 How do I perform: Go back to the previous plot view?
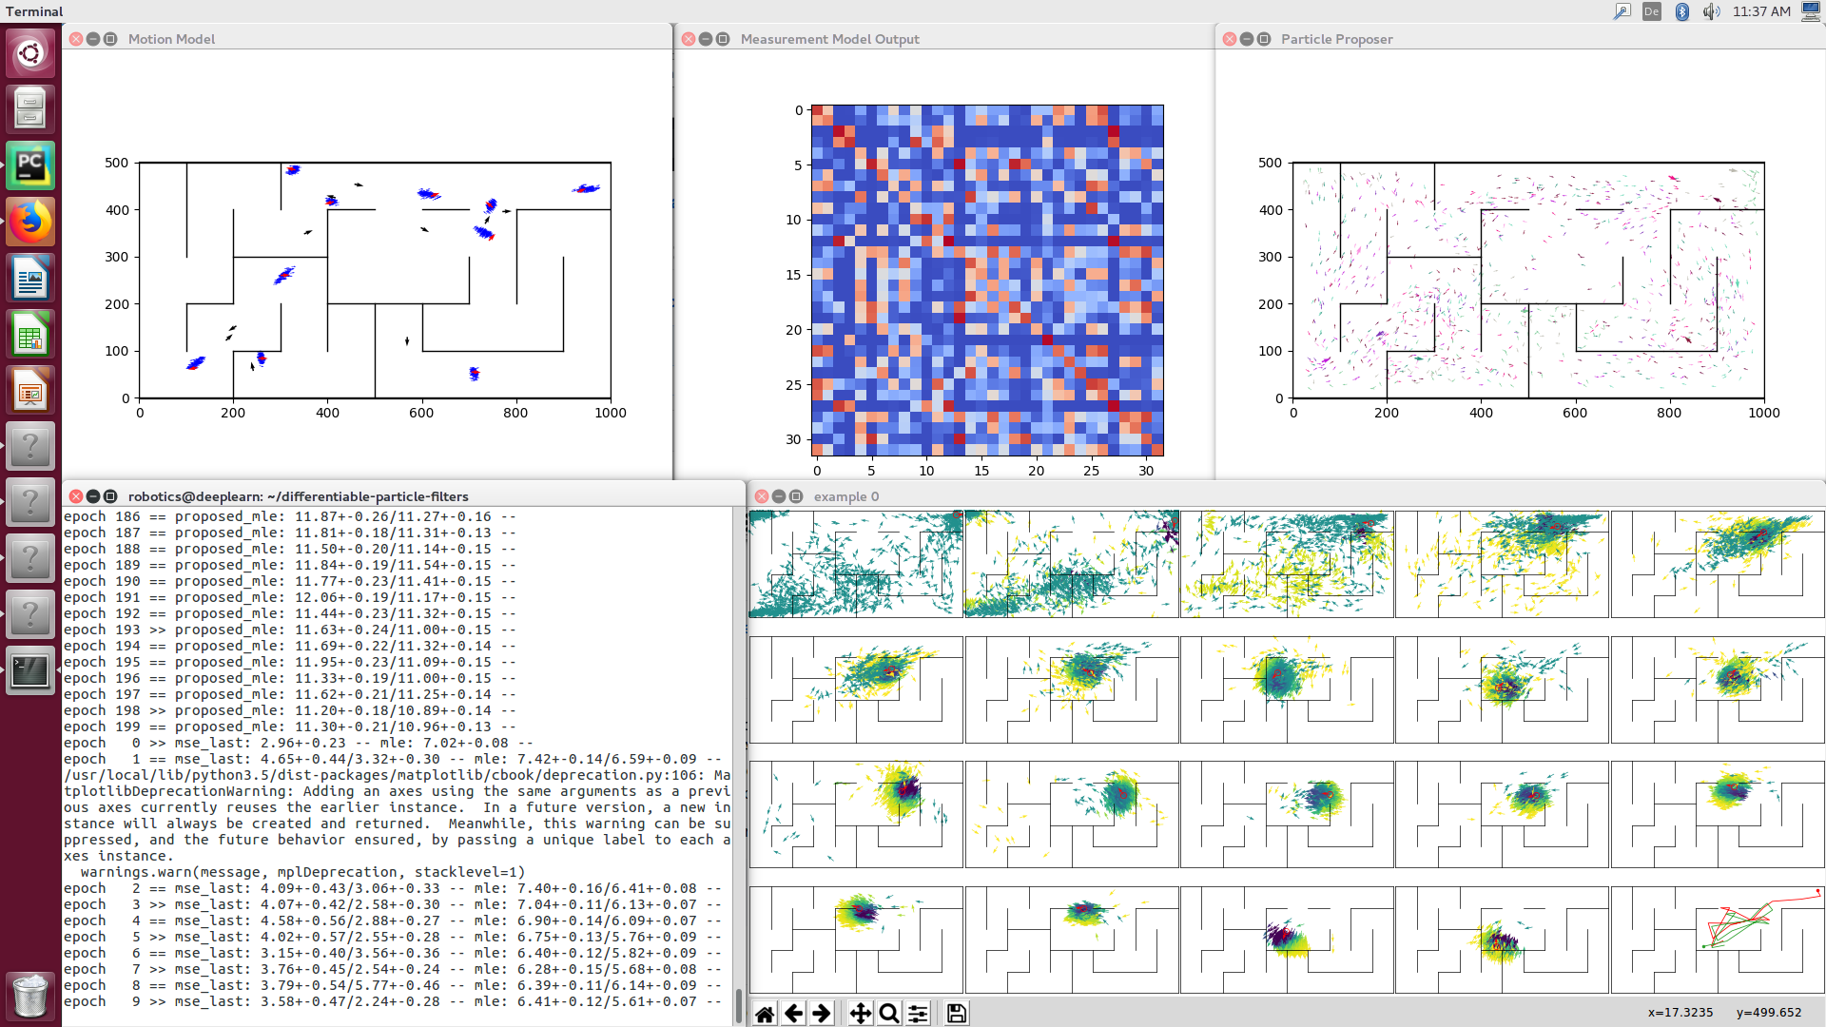click(793, 1014)
